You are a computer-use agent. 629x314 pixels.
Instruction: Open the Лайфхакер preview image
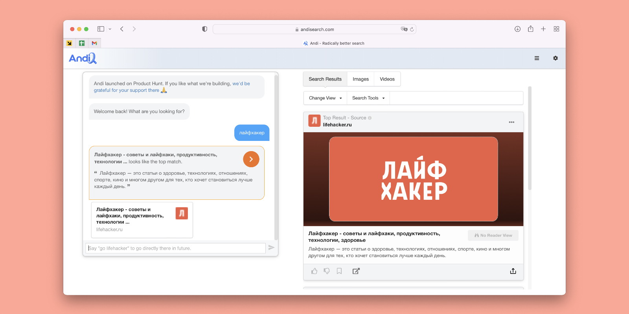point(414,179)
